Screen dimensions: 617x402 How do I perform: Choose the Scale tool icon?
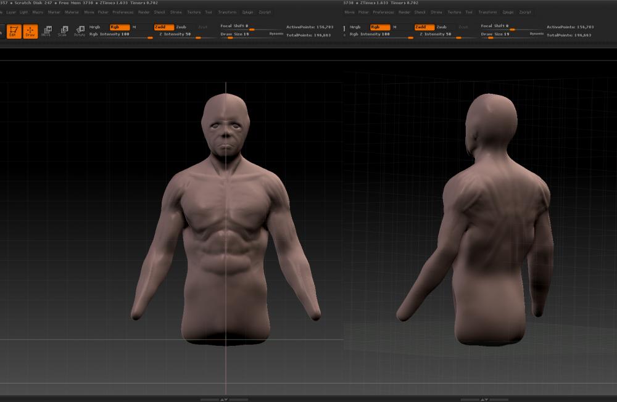62,31
